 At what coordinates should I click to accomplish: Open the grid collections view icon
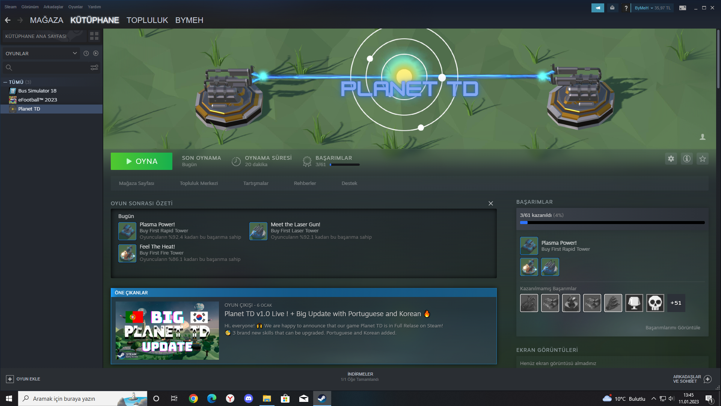[x=94, y=36]
